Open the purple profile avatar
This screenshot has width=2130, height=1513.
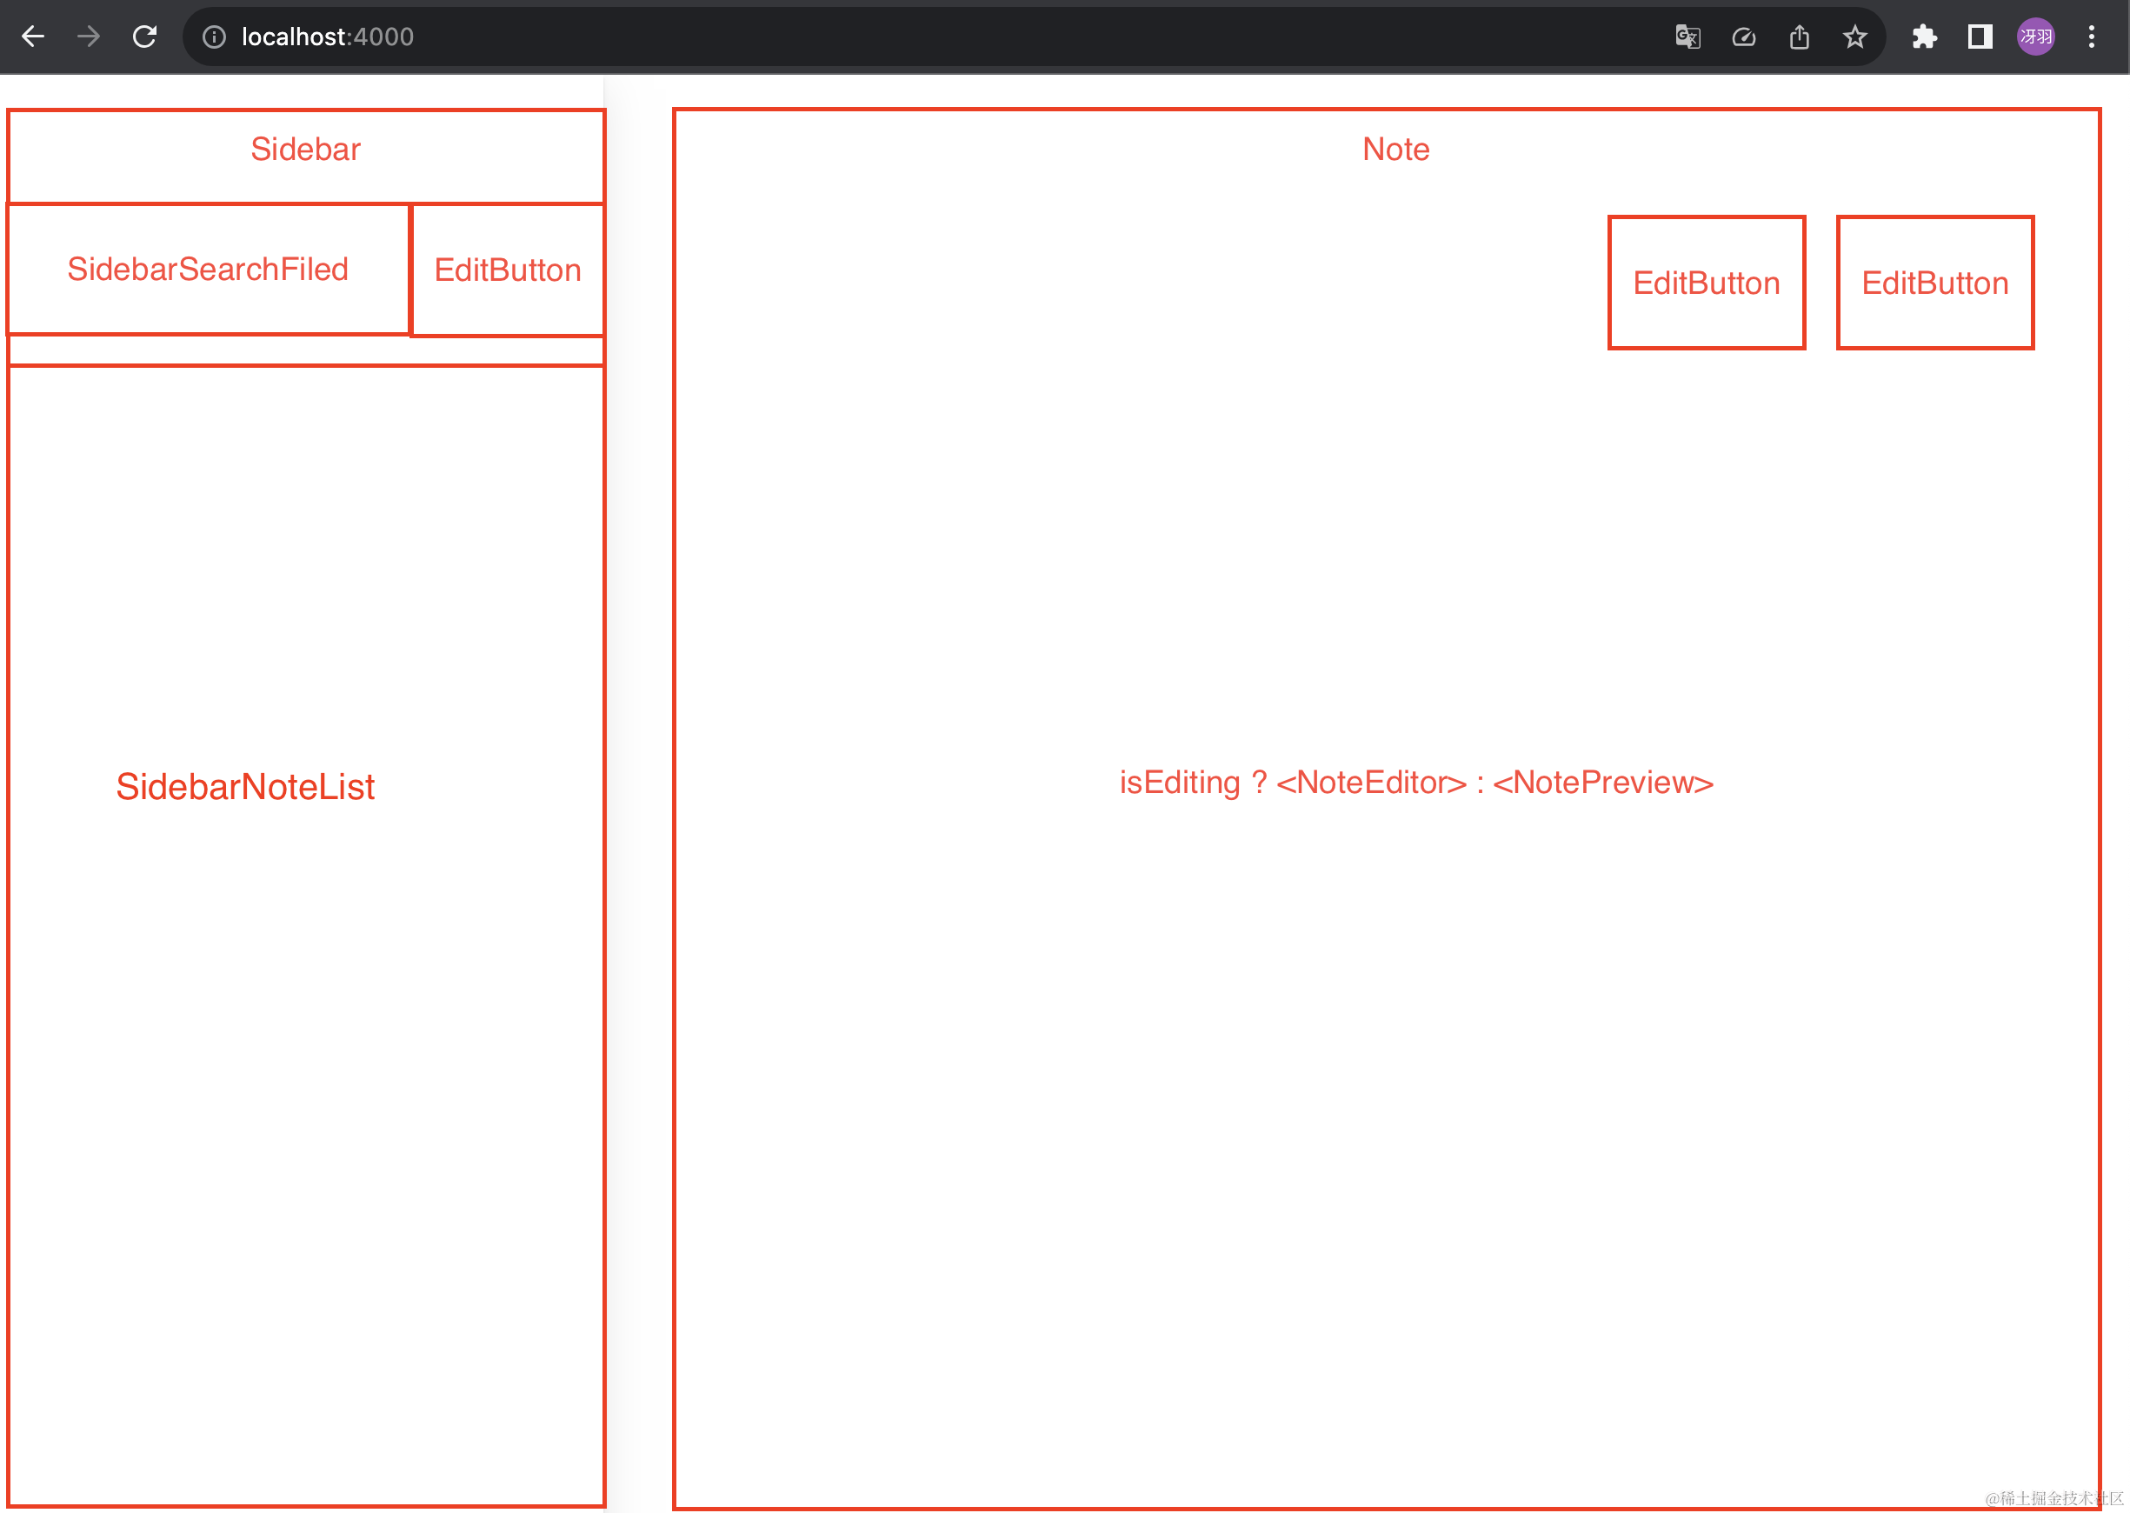tap(2036, 37)
